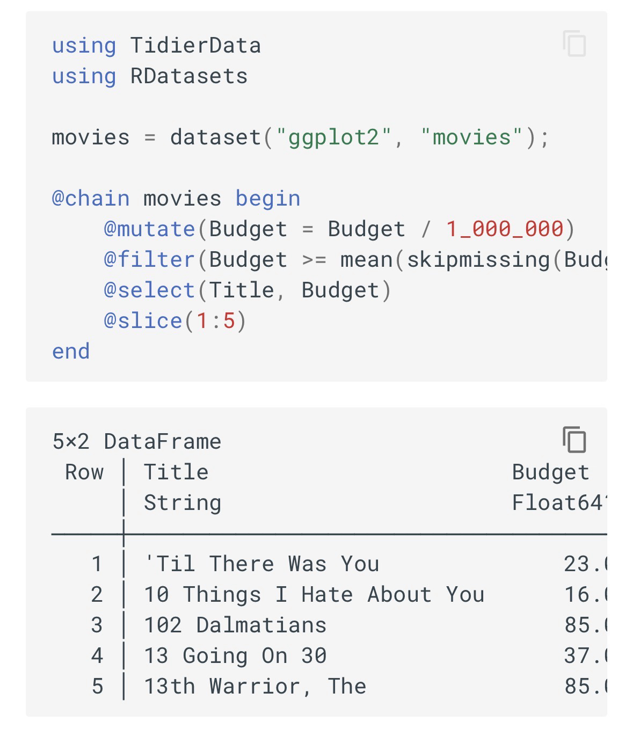The image size is (633, 729).
Task: Click '10 Things I Hate About You' title
Action: (314, 595)
